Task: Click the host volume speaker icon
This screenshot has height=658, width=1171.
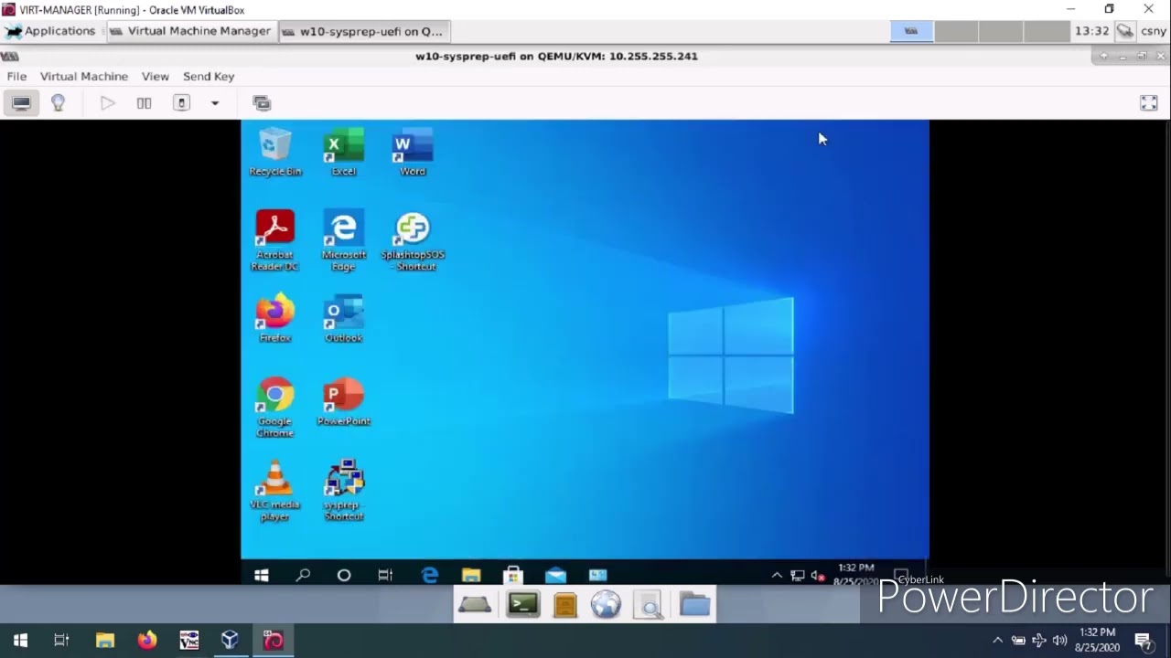Action: click(1059, 640)
